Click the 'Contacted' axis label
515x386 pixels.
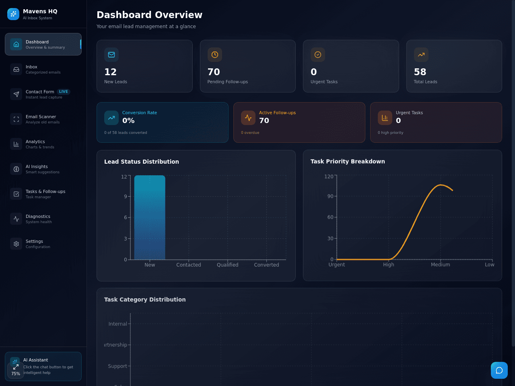click(x=189, y=265)
